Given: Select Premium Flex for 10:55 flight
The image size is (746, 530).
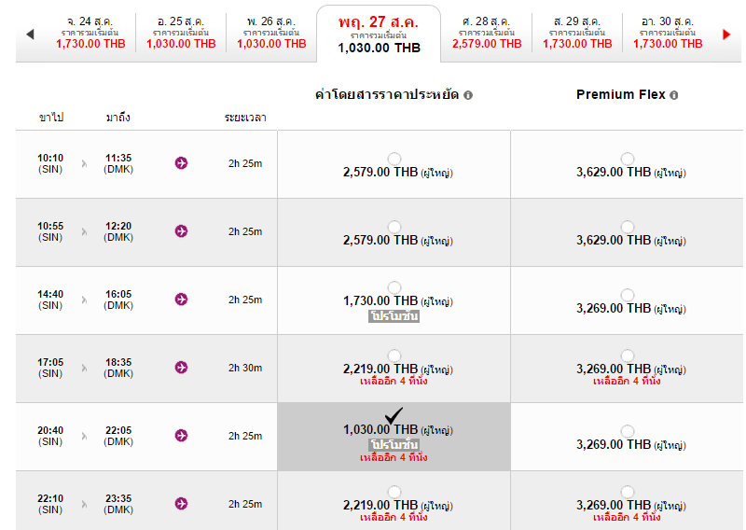Looking at the screenshot, I should point(628,227).
